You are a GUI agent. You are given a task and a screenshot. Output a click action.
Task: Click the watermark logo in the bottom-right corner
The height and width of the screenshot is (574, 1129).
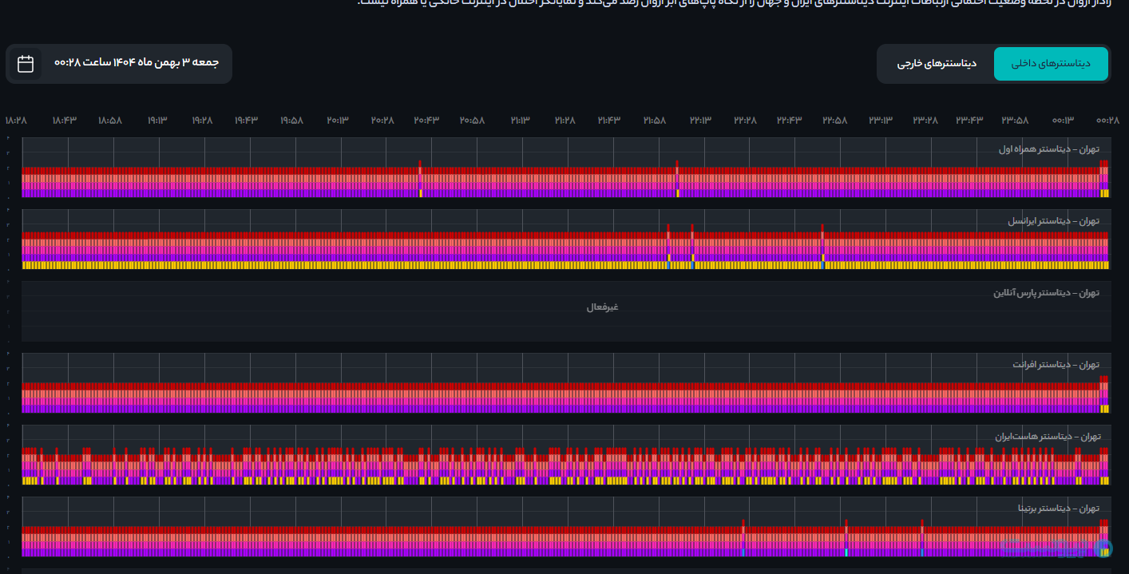[1103, 548]
